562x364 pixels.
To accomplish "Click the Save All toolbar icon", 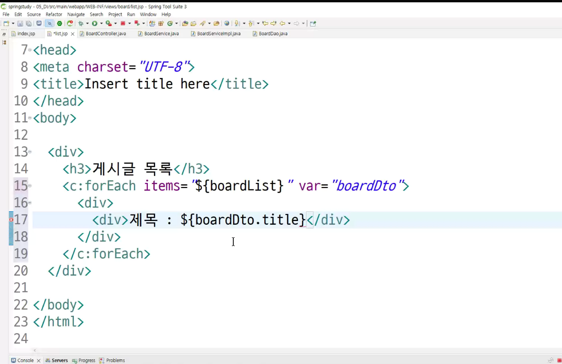I will tap(28, 23).
